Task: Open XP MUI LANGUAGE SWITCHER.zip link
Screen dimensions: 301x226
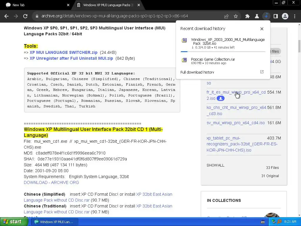Action: click(x=63, y=52)
